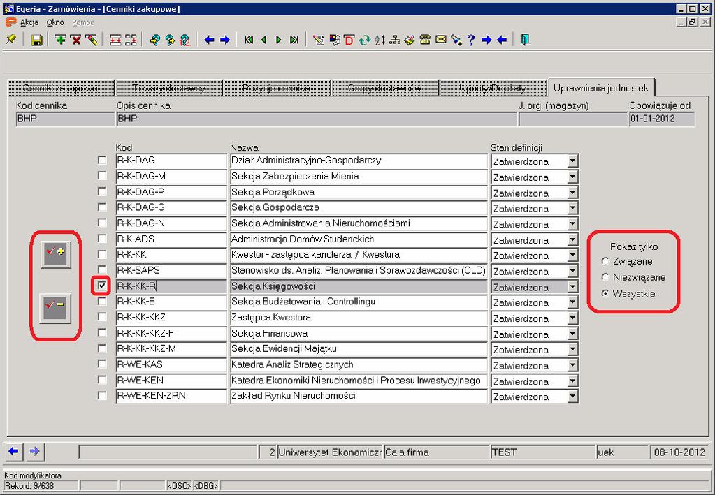Check the box for R-K-KK-KKZ-F row

click(102, 333)
